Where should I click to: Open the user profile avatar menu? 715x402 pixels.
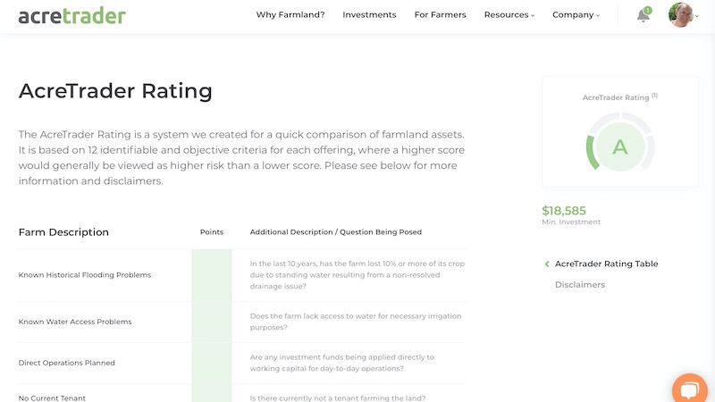(681, 15)
